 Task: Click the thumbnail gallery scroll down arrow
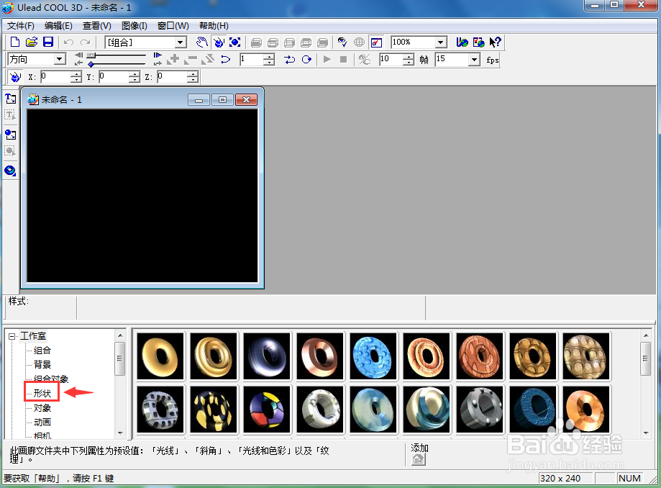(x=645, y=433)
